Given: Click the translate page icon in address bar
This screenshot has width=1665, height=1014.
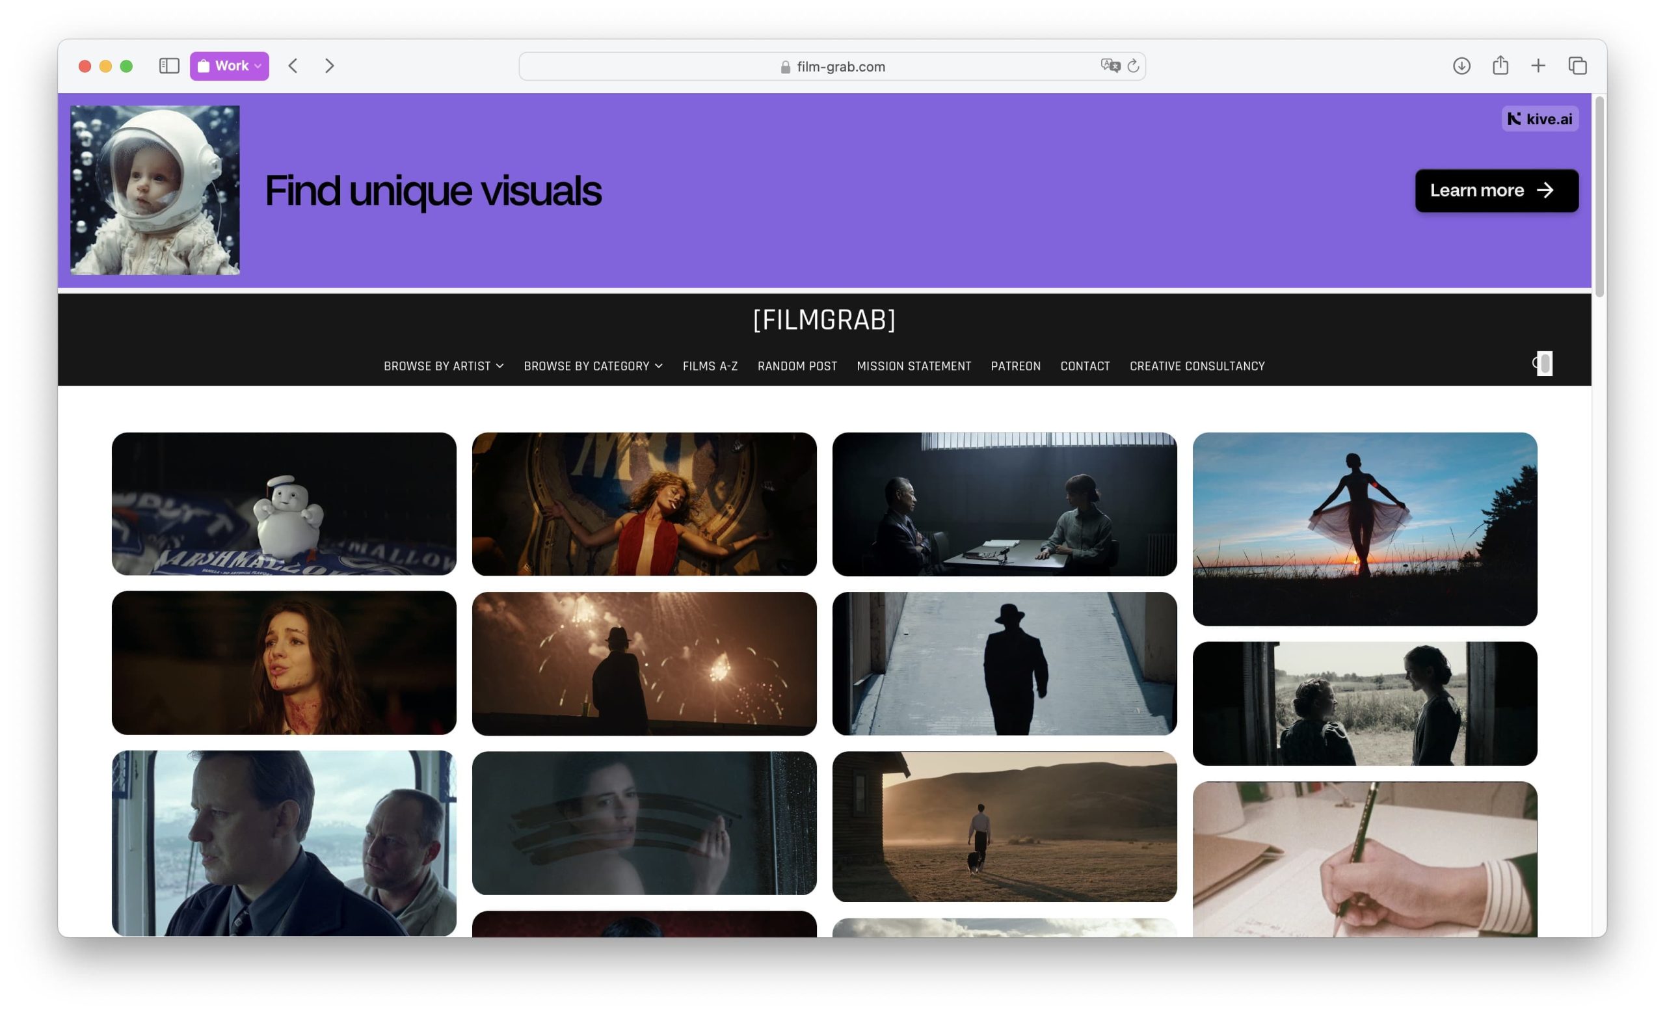Looking at the screenshot, I should pos(1110,66).
